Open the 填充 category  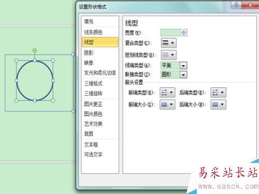100,22
